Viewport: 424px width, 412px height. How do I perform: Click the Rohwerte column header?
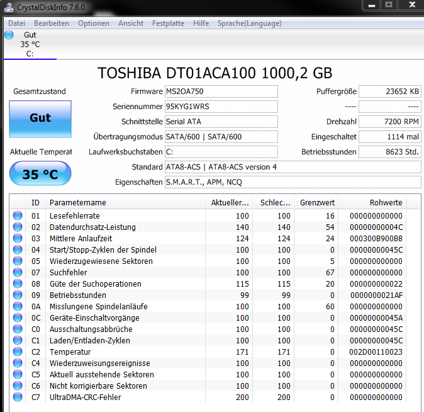372,202
